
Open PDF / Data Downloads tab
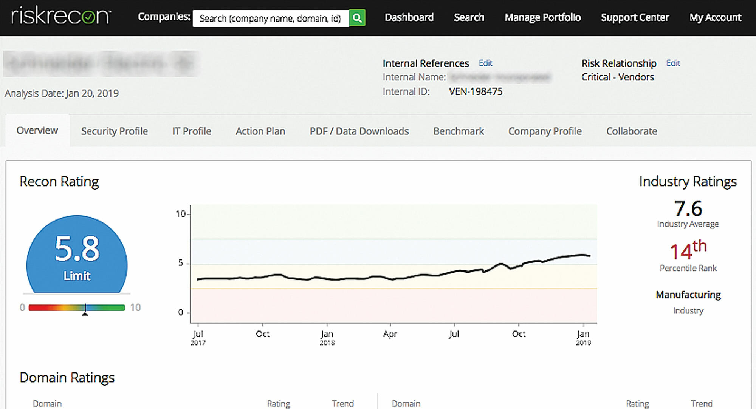[x=359, y=131]
